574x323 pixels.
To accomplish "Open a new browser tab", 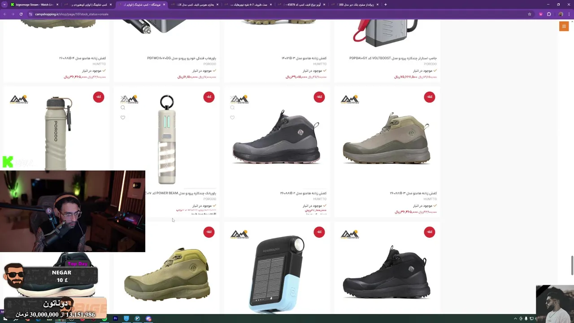I will [385, 4].
